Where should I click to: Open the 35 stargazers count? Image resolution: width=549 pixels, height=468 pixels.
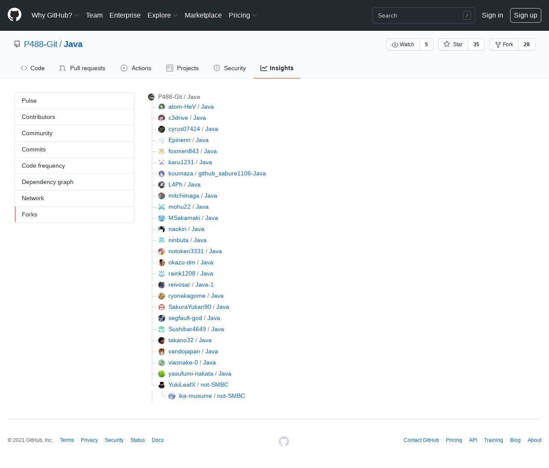(476, 44)
